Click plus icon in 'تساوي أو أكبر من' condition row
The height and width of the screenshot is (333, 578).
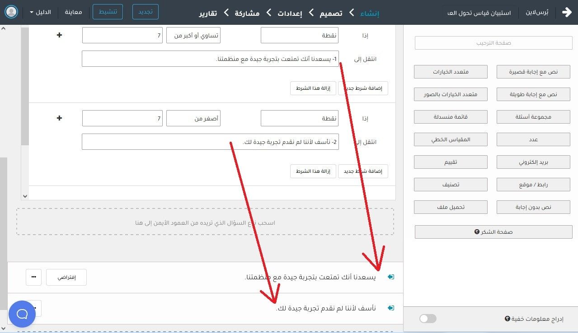59,35
